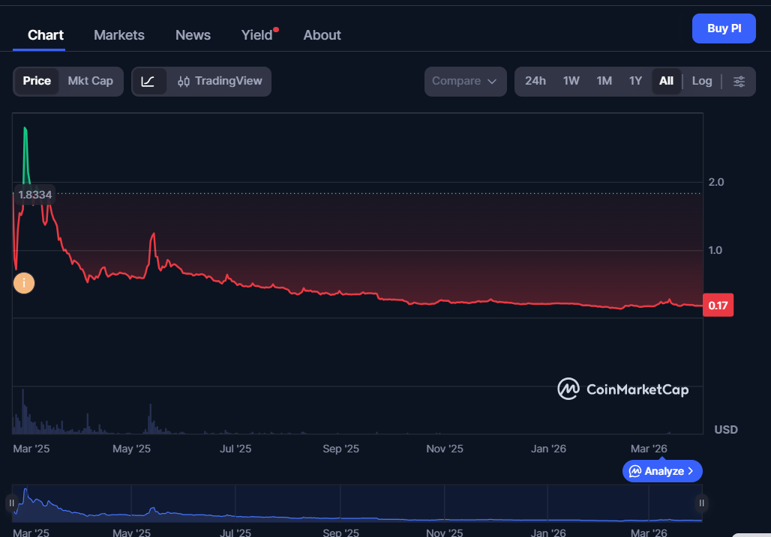Click the Yield notification dot indicator
This screenshot has height=537, width=771.
pyautogui.click(x=275, y=28)
